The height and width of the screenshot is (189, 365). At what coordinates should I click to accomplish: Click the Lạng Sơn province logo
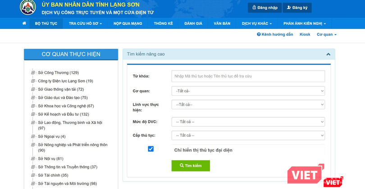click(28, 7)
